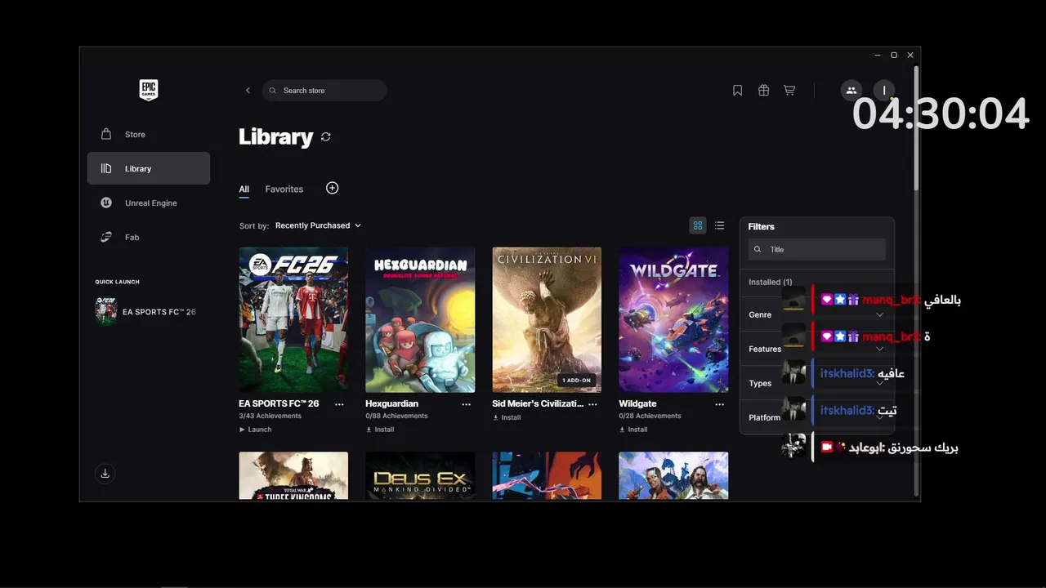Go back with the back arrow
This screenshot has width=1046, height=588.
pyautogui.click(x=248, y=91)
